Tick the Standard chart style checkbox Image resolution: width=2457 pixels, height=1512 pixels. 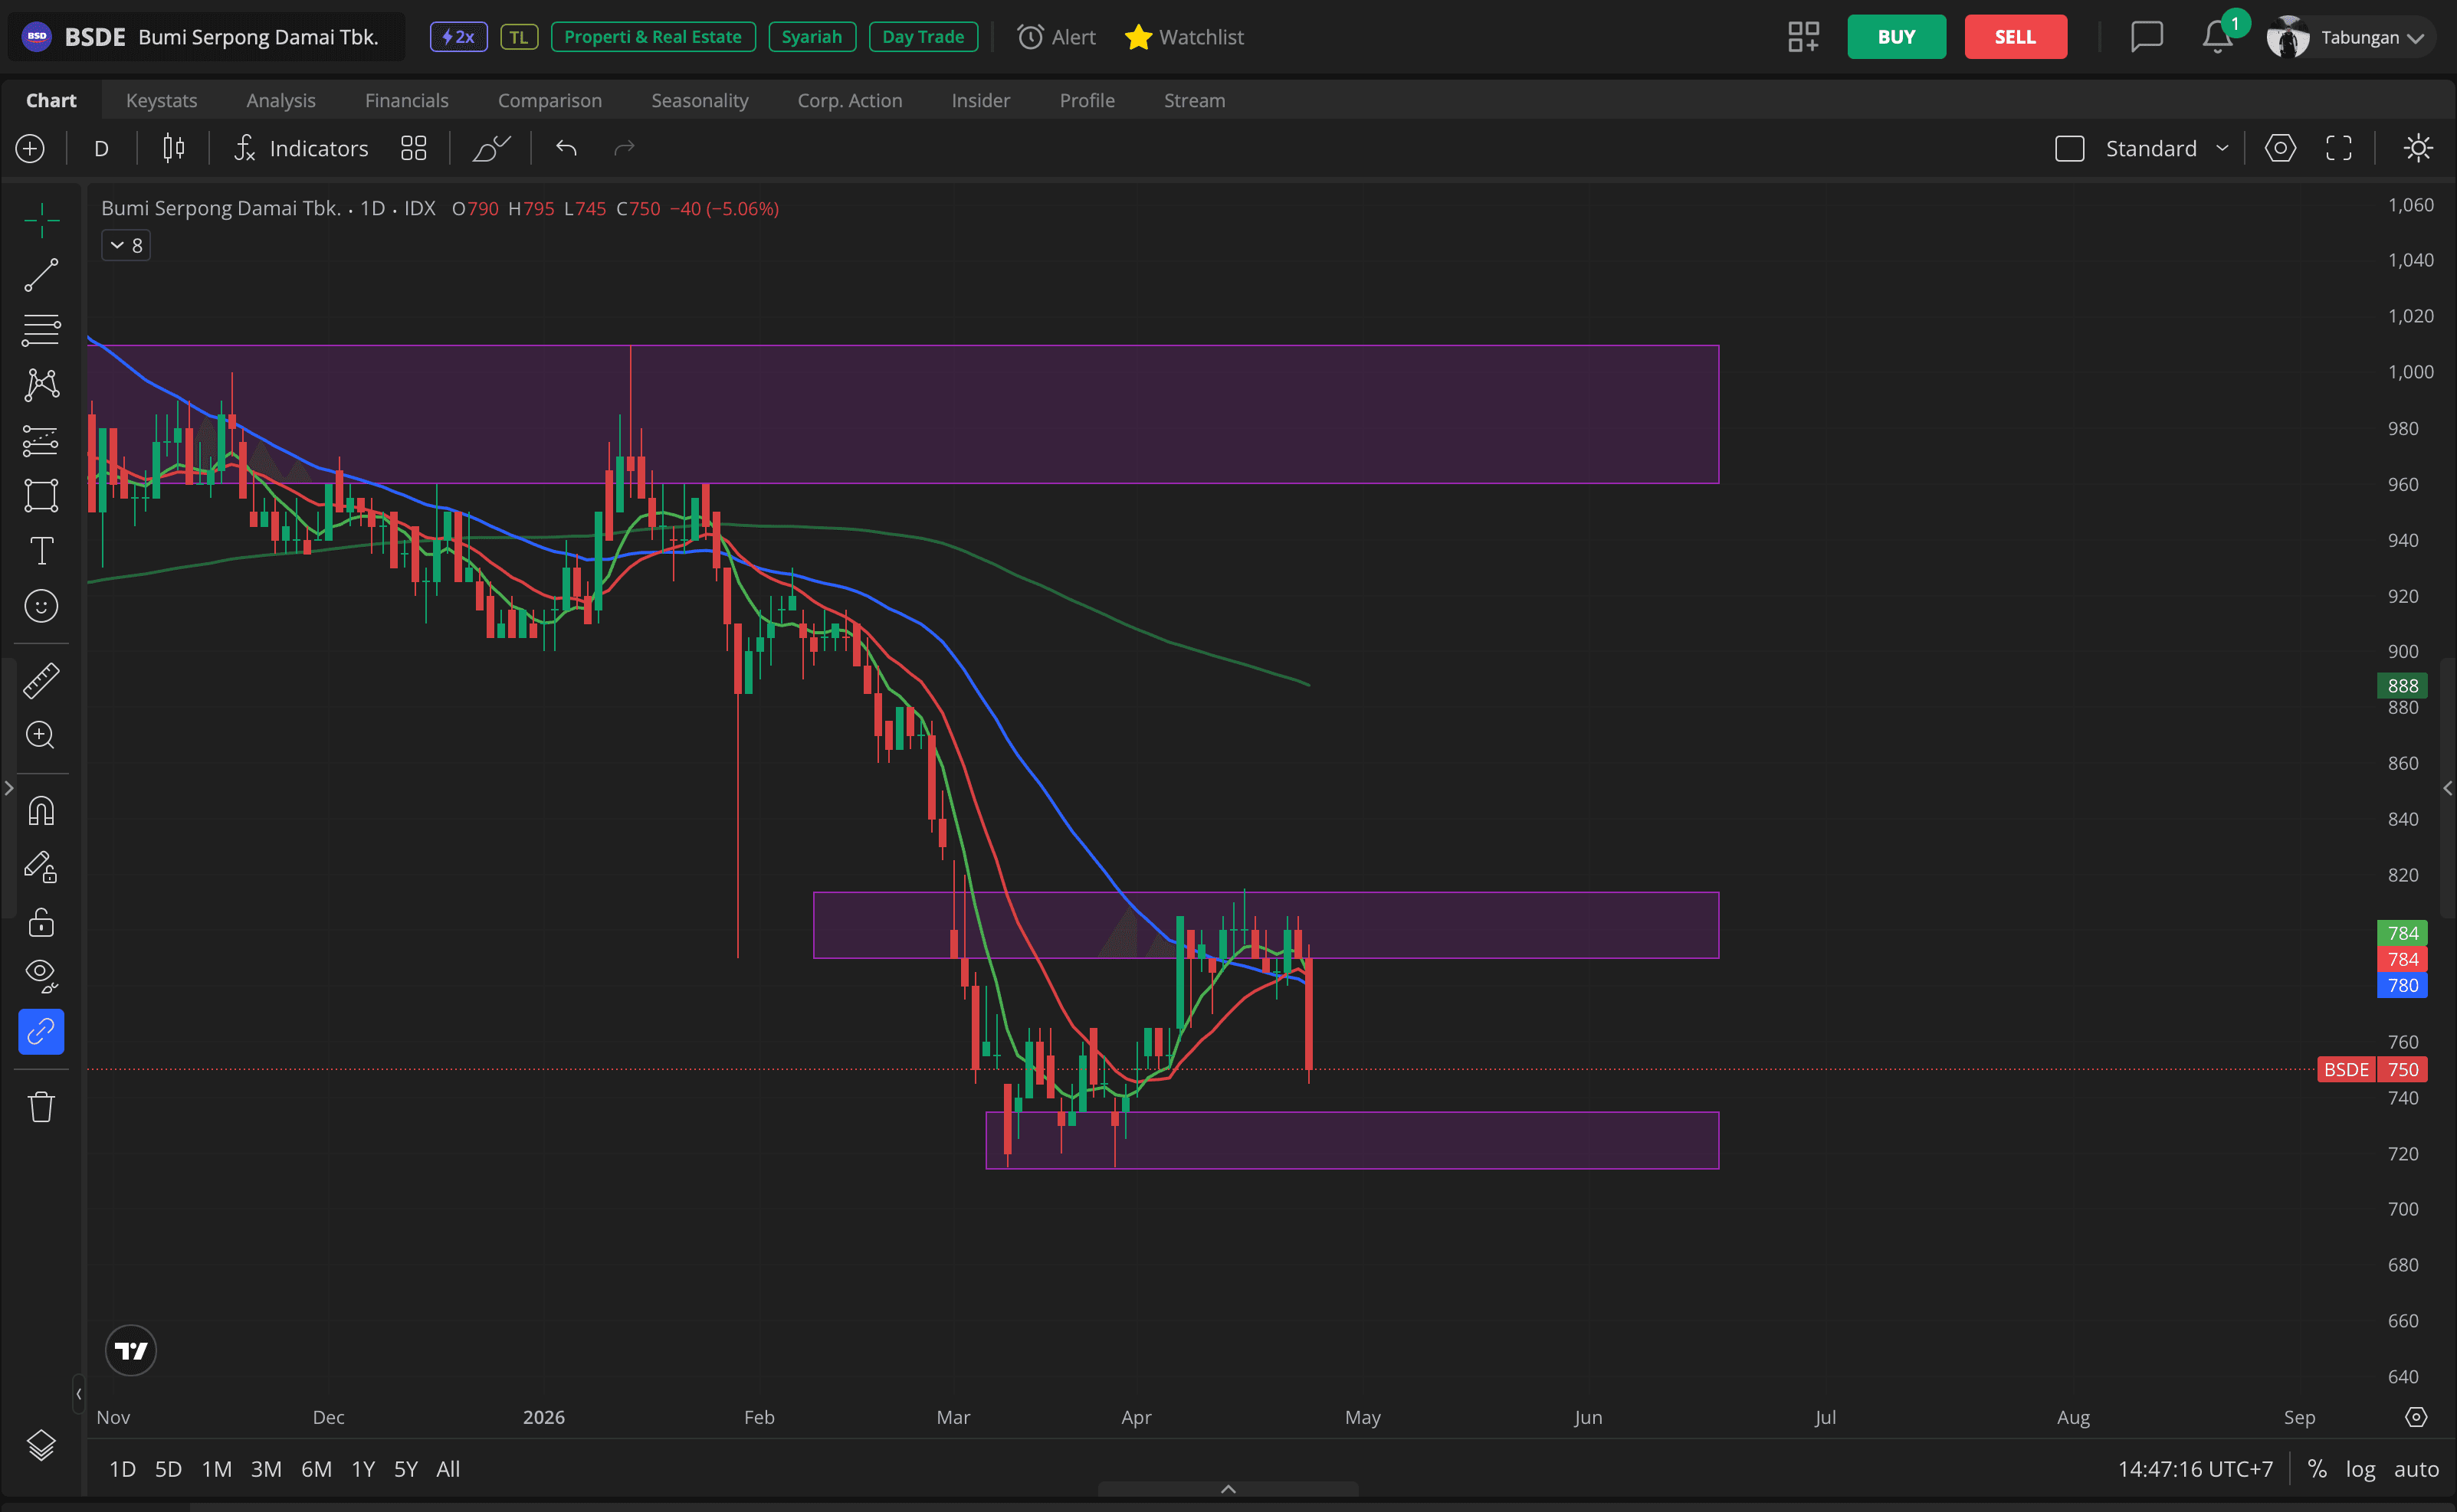coord(2071,147)
